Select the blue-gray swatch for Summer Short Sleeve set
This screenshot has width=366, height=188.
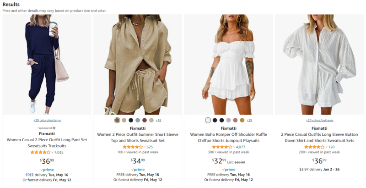click(x=138, y=120)
